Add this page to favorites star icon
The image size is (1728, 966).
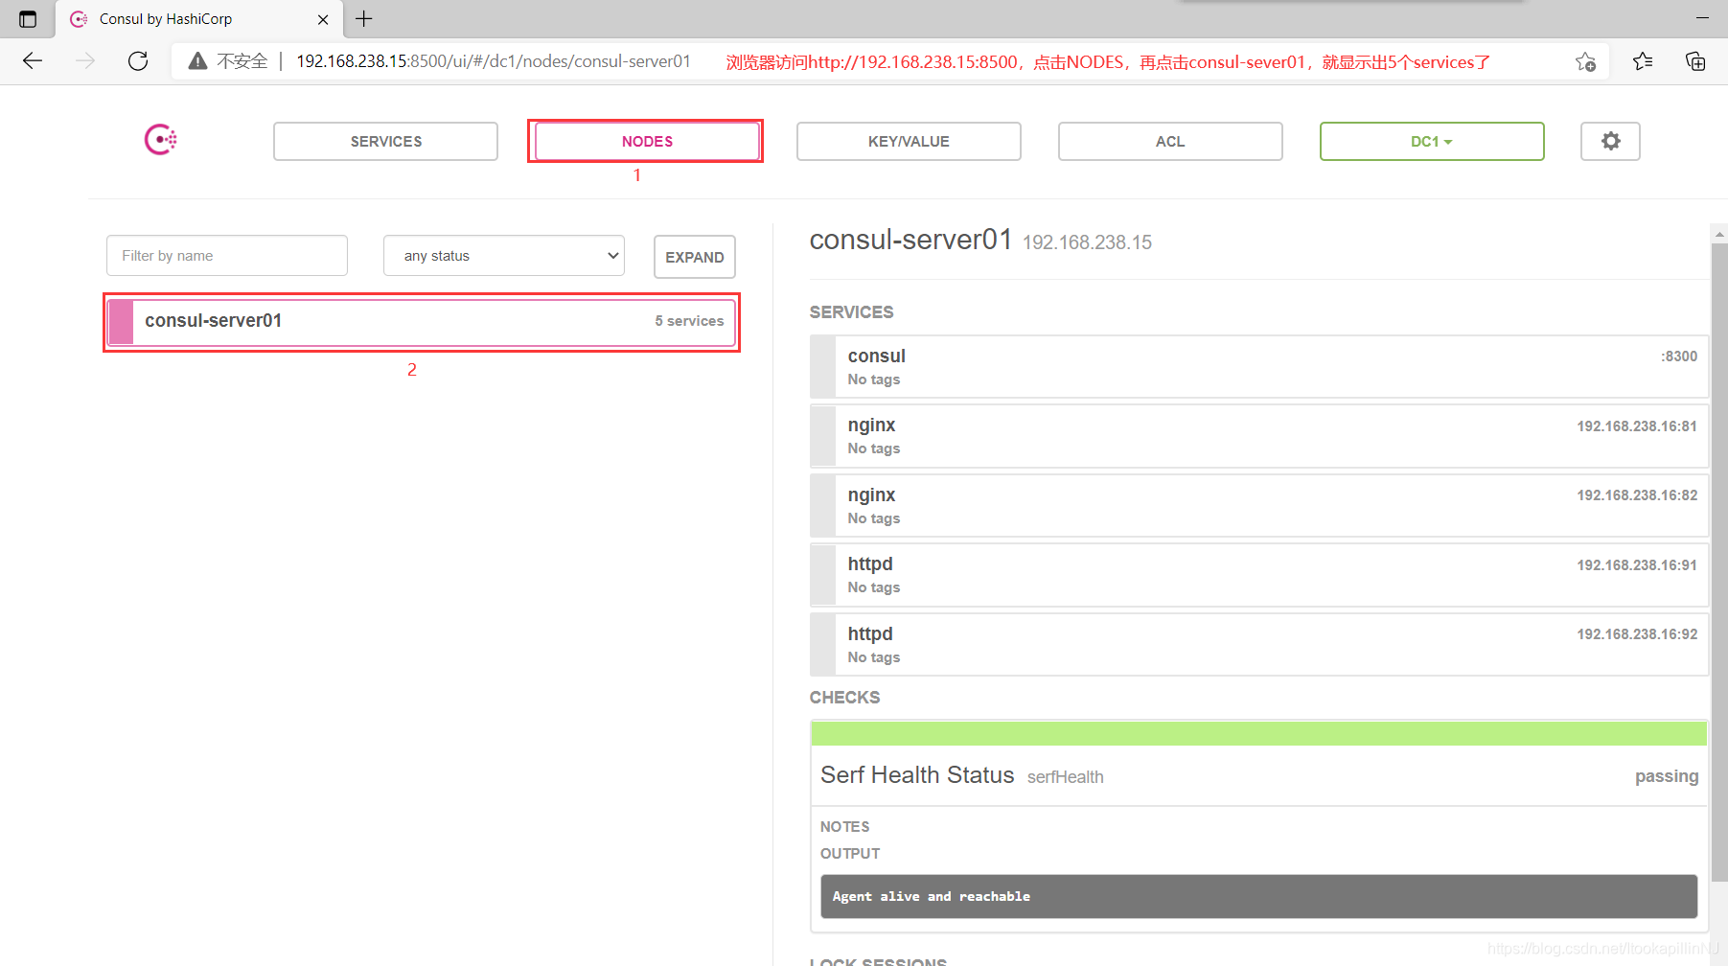1585,61
